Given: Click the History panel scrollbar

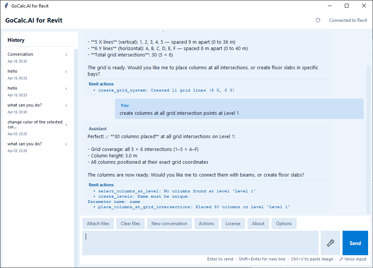Looking at the screenshot, I should (76, 157).
